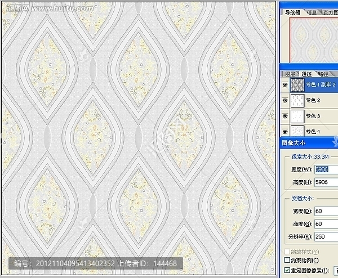This screenshot has height=278, width=338.
Task: Click the navigator preview thumbnail
Action: tap(314, 41)
